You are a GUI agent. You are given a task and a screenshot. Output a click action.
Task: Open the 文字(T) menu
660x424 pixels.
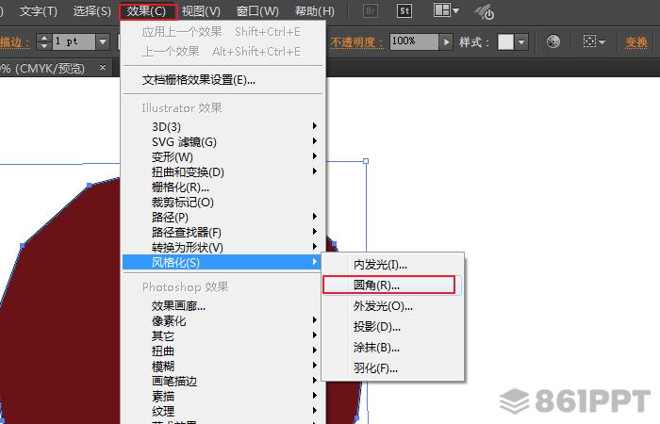pyautogui.click(x=39, y=11)
